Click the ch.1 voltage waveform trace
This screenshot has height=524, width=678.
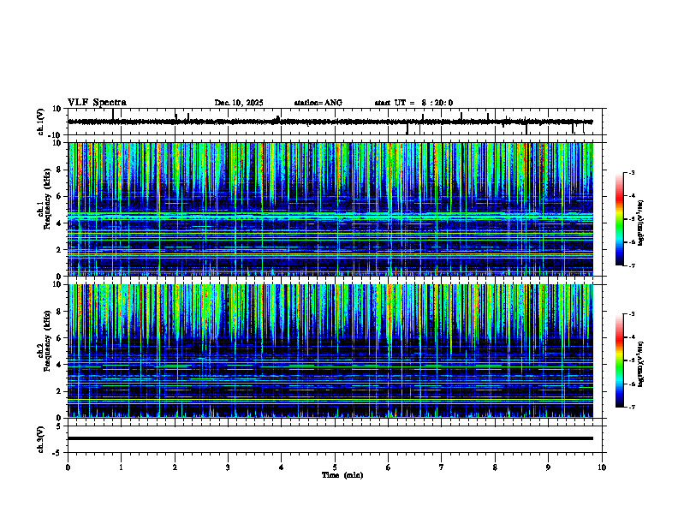click(x=330, y=122)
